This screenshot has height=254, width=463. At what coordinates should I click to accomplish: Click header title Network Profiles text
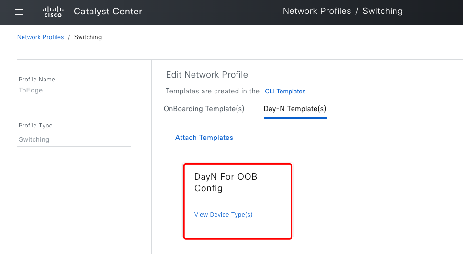tap(317, 11)
